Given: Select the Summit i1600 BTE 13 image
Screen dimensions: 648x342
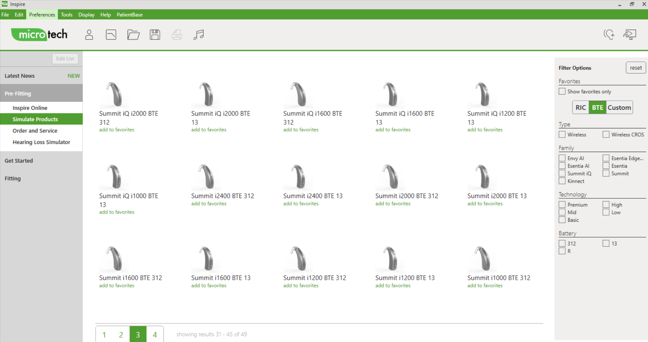Looking at the screenshot, I should pos(206,259).
